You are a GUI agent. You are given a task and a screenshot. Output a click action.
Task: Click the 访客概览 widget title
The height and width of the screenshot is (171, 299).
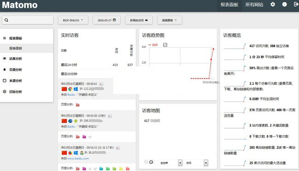pyautogui.click(x=232, y=35)
